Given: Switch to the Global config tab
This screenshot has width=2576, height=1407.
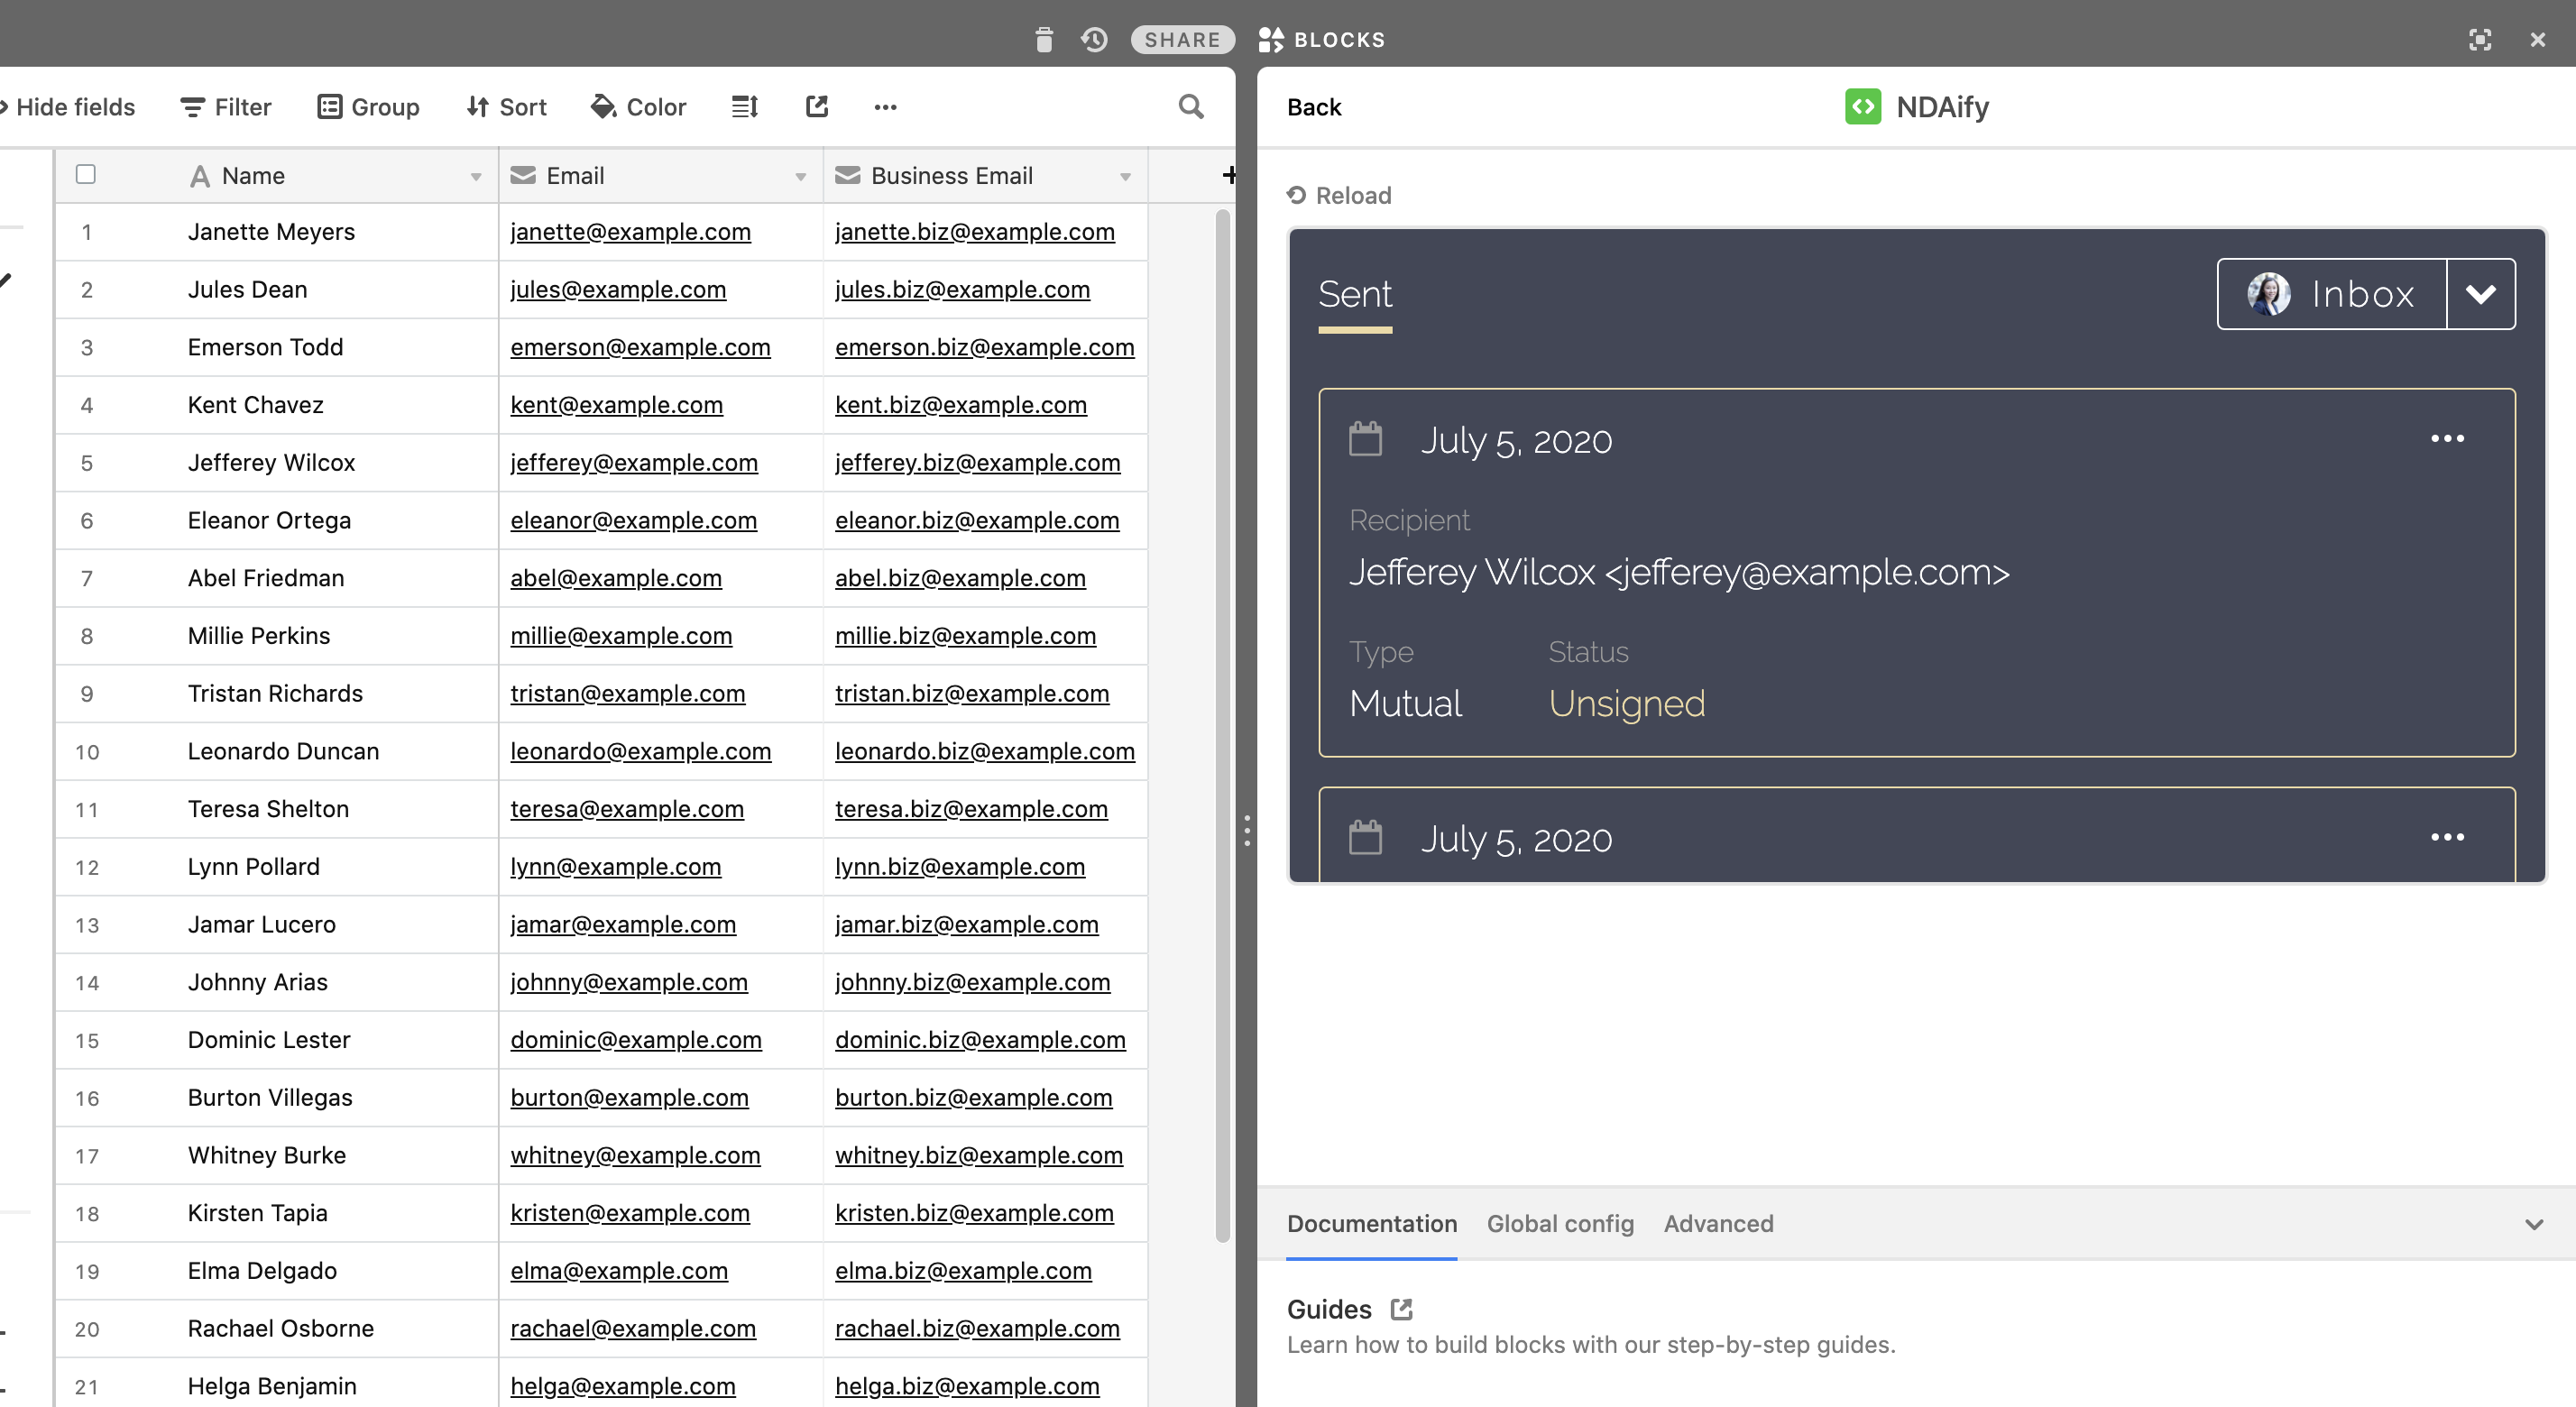Looking at the screenshot, I should pos(1560,1224).
